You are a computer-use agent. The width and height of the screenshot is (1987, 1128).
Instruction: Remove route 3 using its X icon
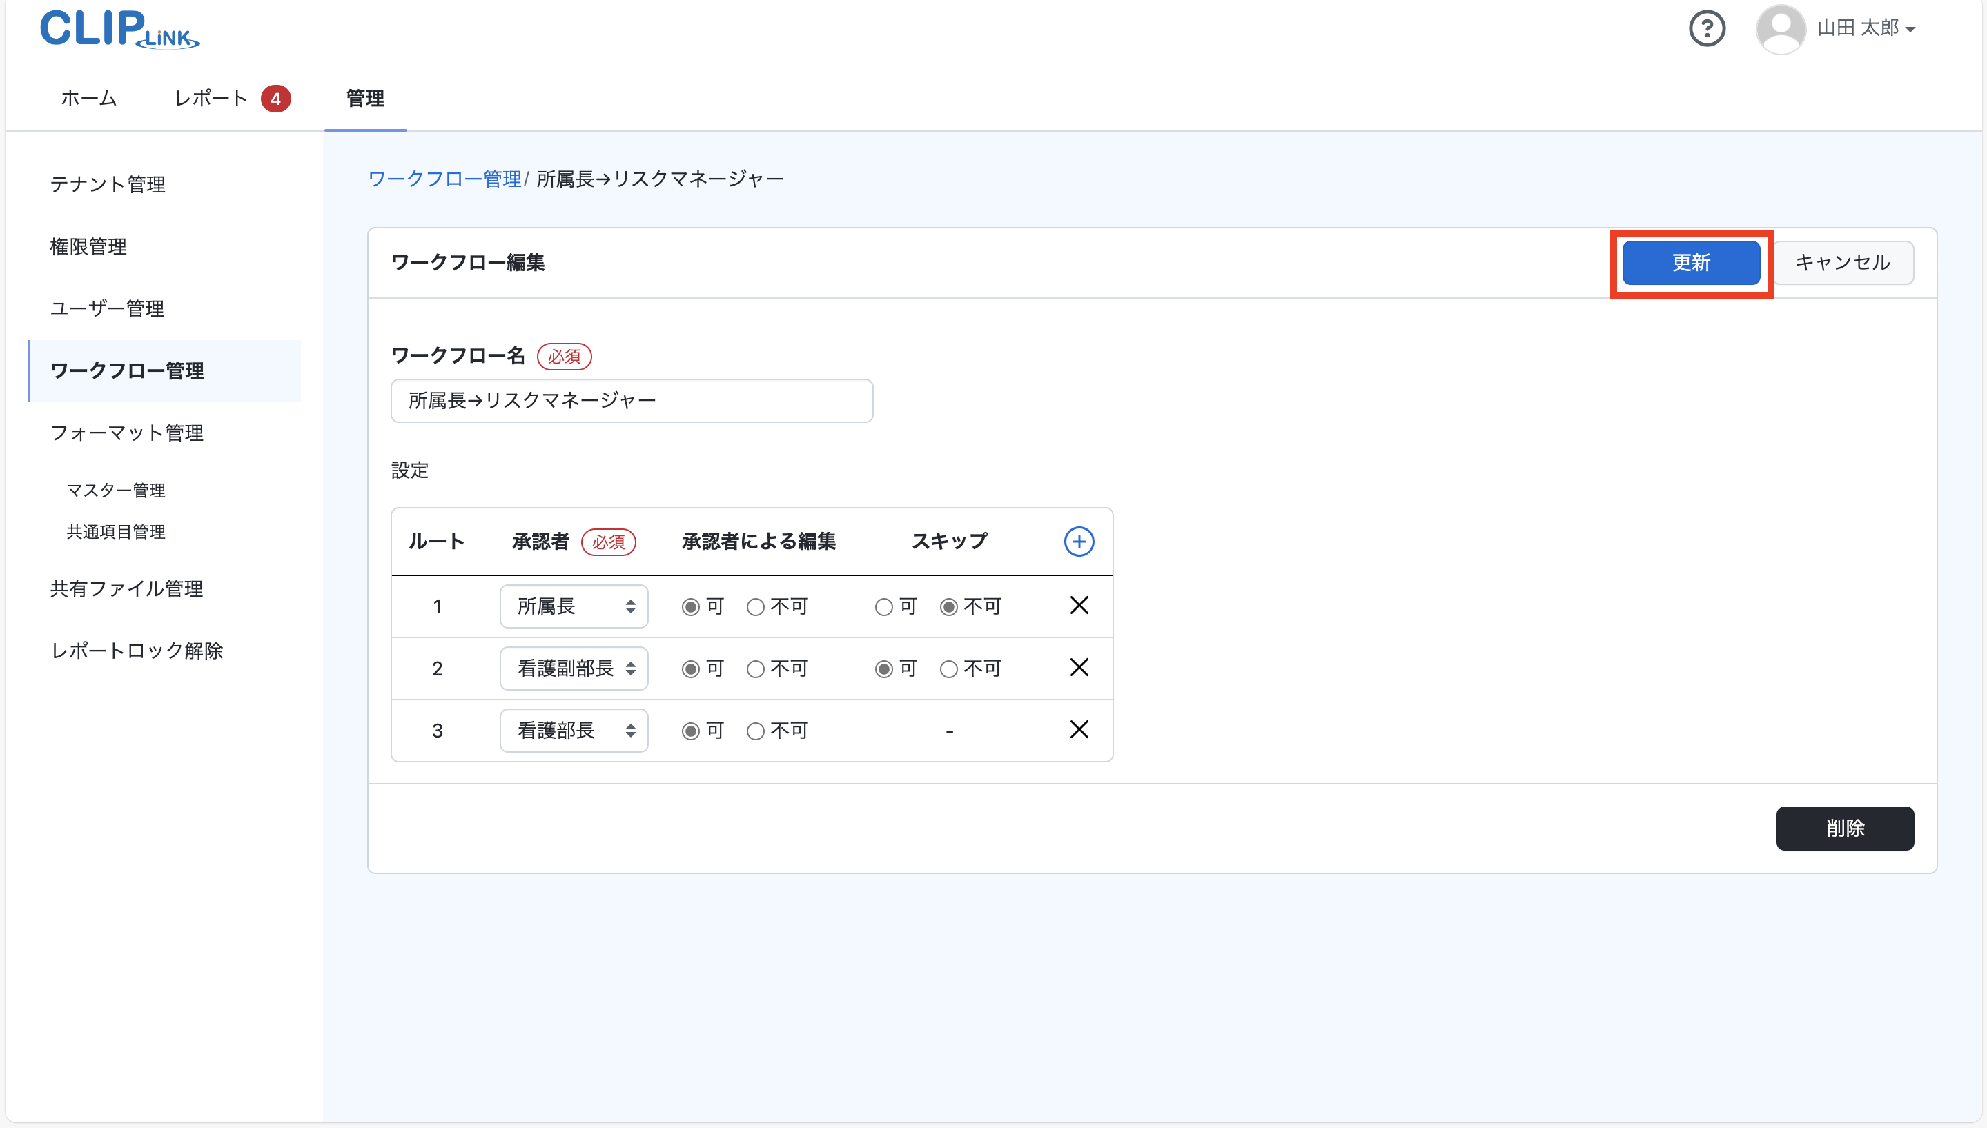1079,729
